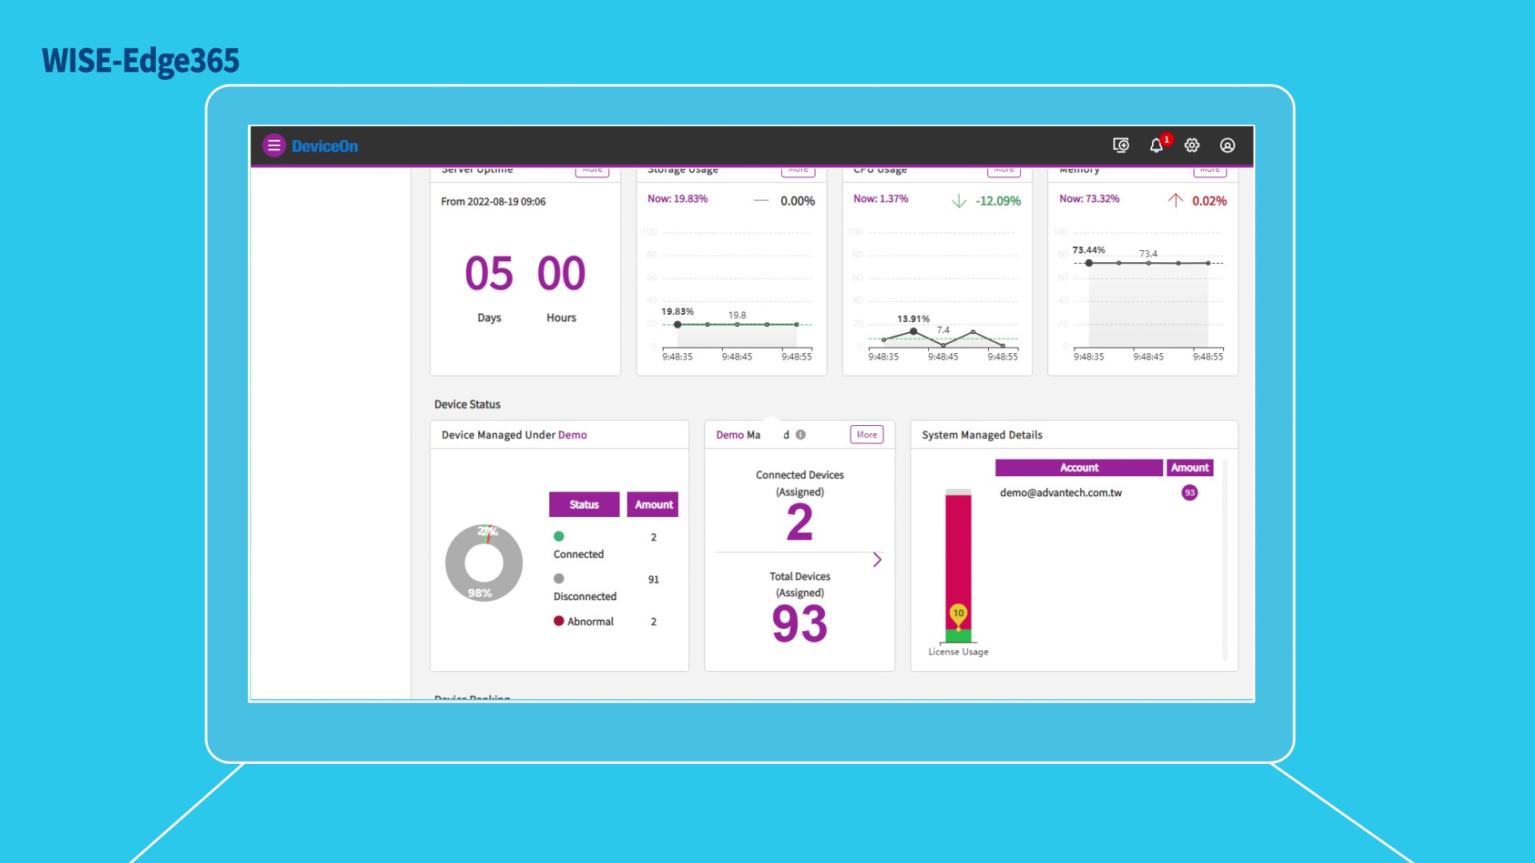Click the More link for CPU Usage
This screenshot has height=863, width=1535.
(x=1003, y=169)
